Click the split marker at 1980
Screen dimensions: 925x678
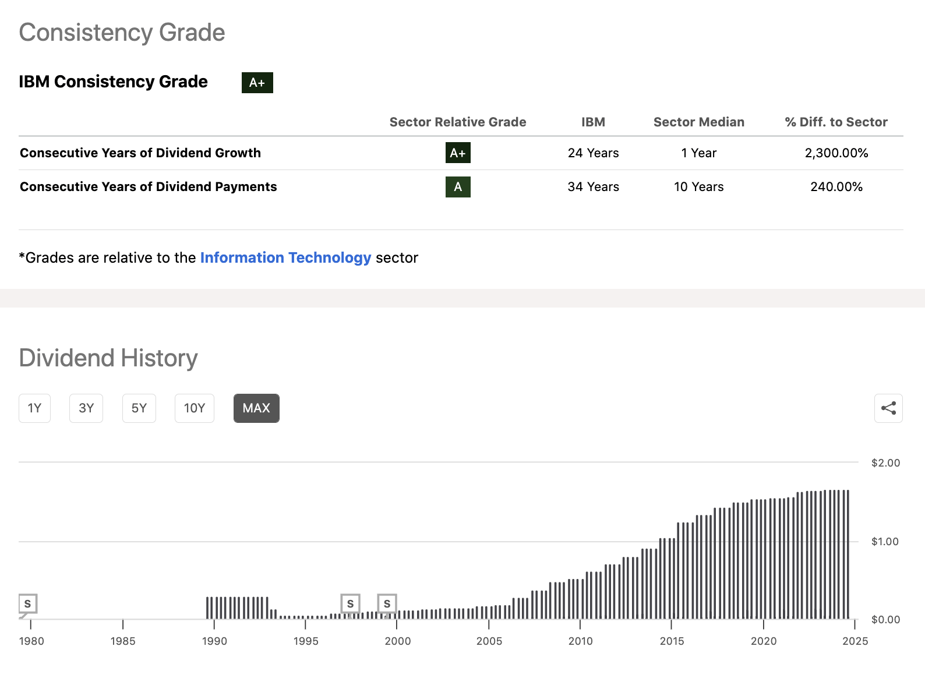[28, 603]
